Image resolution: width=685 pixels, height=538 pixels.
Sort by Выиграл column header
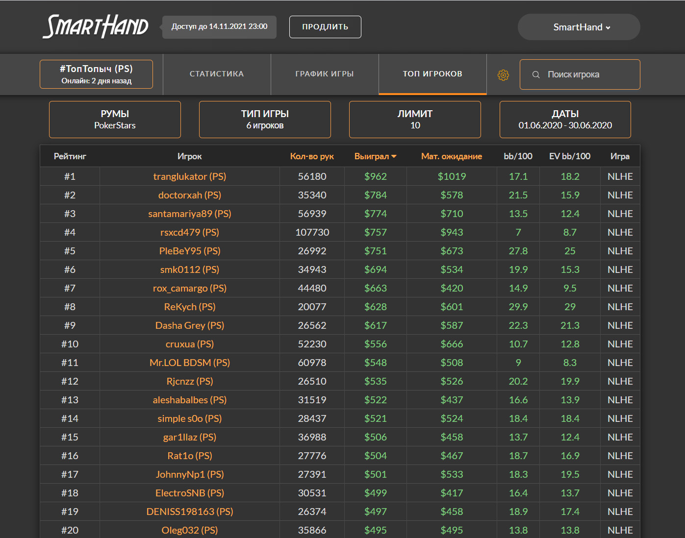(x=375, y=156)
